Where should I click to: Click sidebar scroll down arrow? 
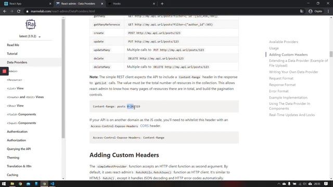pos(63,179)
